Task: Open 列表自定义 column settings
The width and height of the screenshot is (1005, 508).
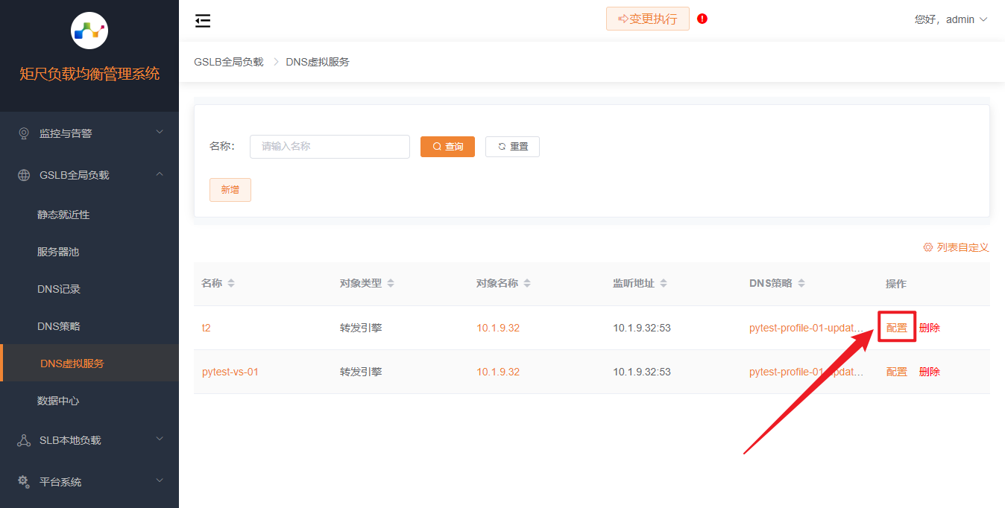Action: [956, 247]
